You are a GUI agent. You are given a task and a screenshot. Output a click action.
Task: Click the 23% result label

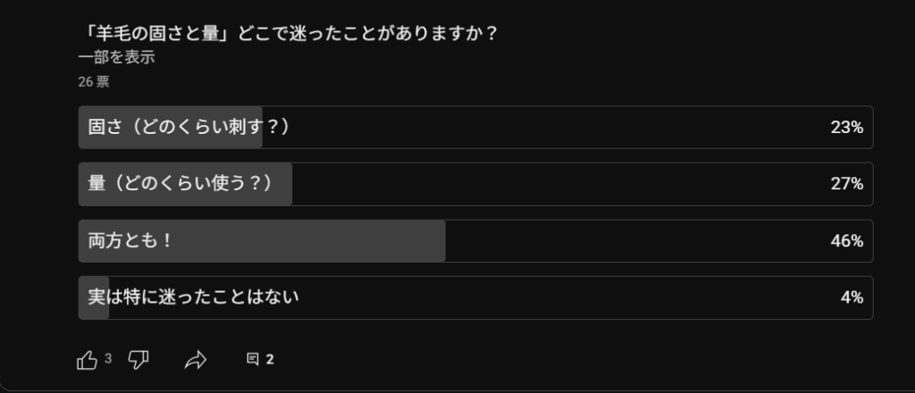pyautogui.click(x=846, y=128)
